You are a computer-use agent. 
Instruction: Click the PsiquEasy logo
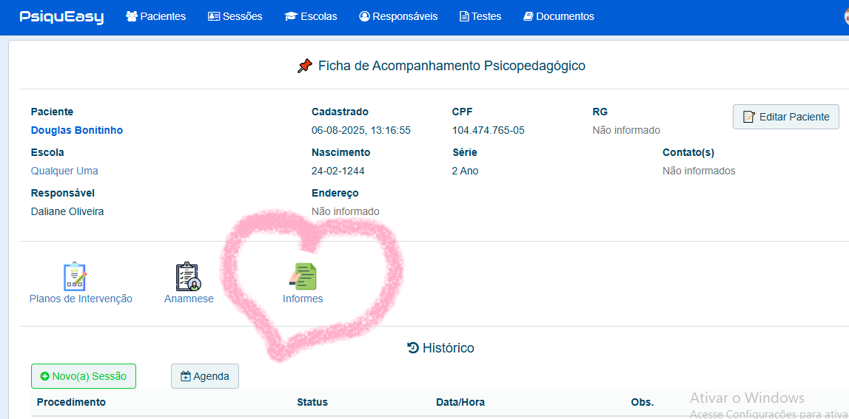[61, 17]
